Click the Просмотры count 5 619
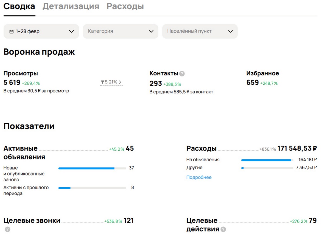325x238 pixels. pos(12,83)
